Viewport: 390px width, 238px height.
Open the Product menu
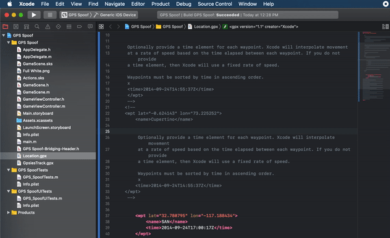pos(161,4)
